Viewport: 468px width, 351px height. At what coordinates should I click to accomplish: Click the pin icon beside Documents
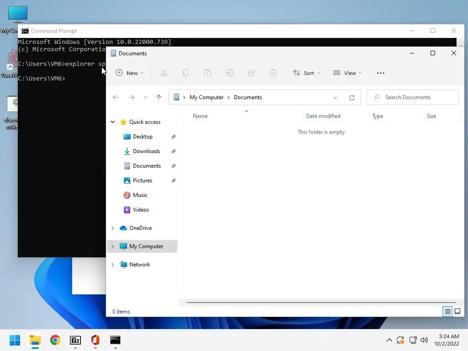[x=173, y=166]
